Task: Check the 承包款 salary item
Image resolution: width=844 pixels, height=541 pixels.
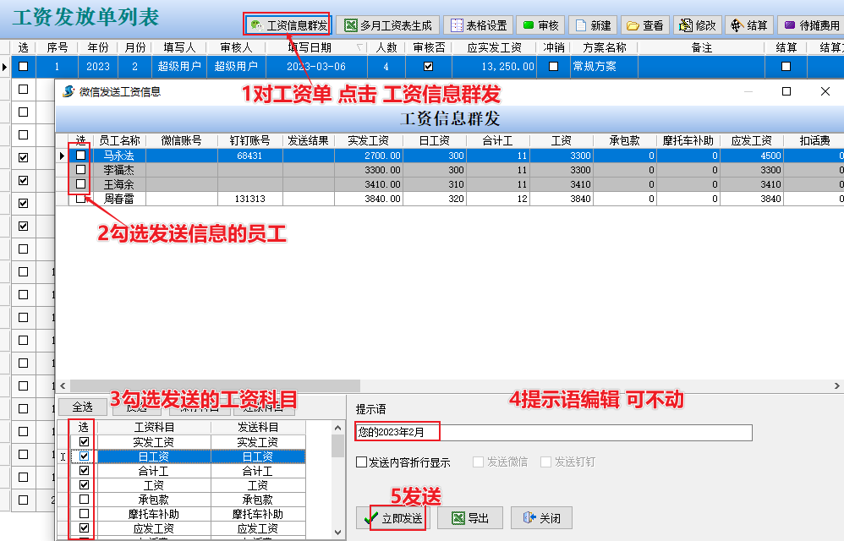Action: click(x=84, y=500)
